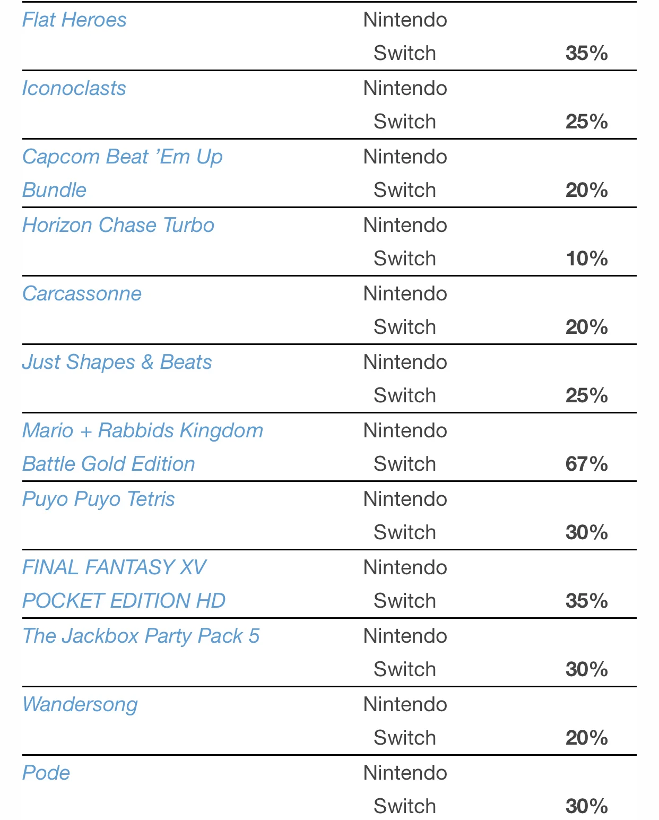
Task: Open FINAL FANTASY XV POCKET EDITION link
Action: [124, 584]
